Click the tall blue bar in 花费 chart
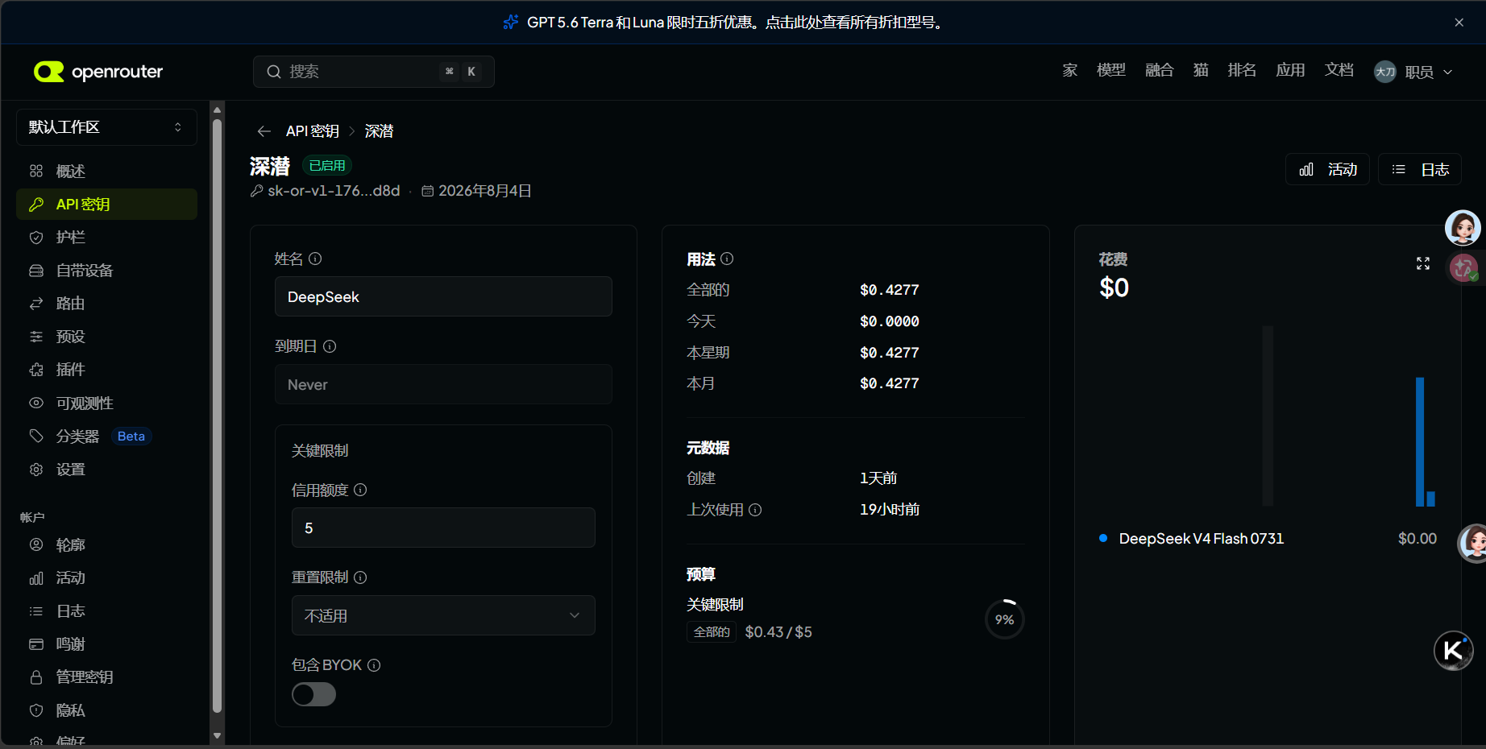This screenshot has height=749, width=1486. click(1420, 442)
